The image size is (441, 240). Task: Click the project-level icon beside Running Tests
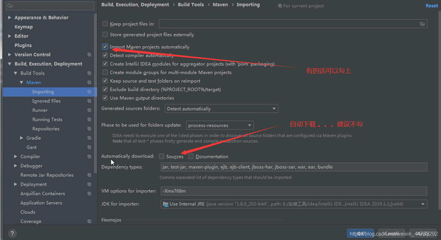(x=89, y=120)
